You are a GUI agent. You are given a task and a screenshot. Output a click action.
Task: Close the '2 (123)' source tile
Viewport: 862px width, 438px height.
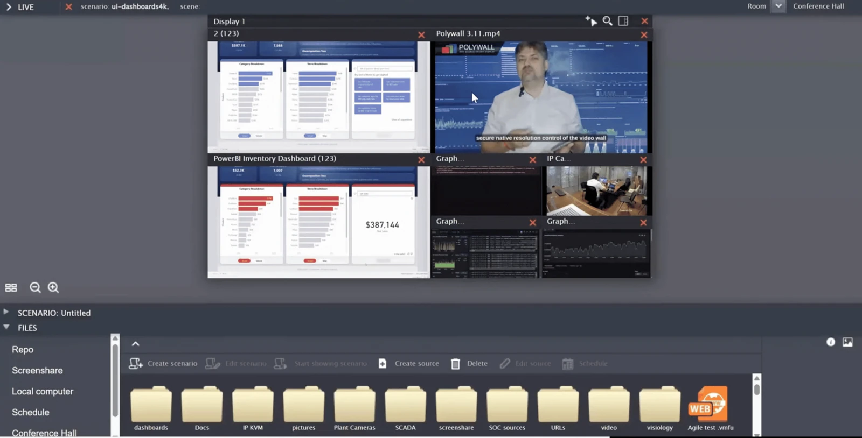coord(421,34)
